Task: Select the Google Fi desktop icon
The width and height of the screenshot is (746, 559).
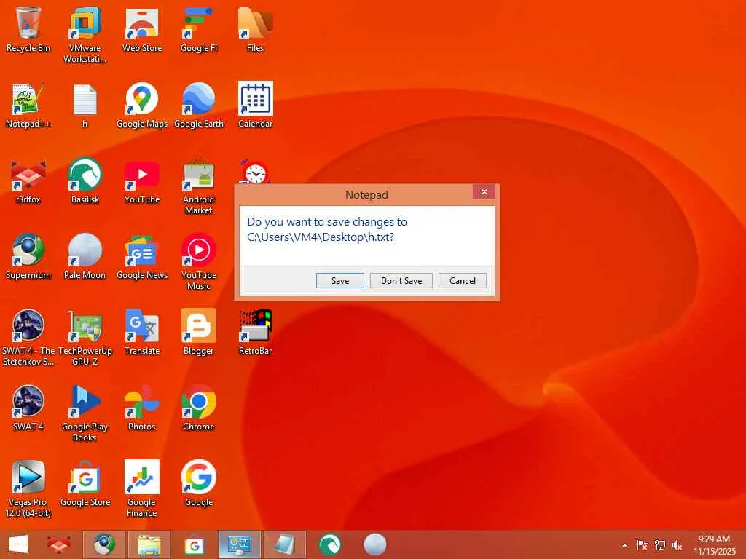Action: pyautogui.click(x=199, y=29)
